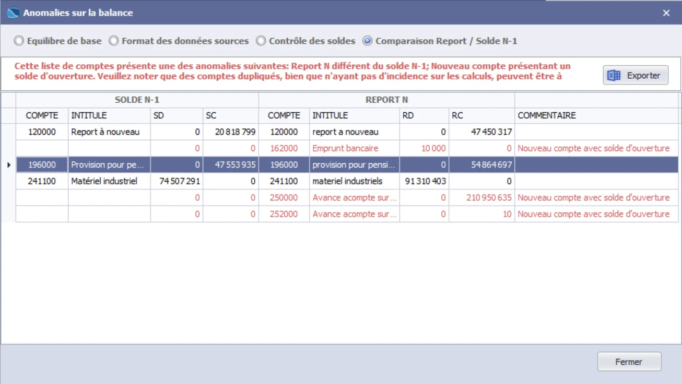Click the SD column header

177,115
